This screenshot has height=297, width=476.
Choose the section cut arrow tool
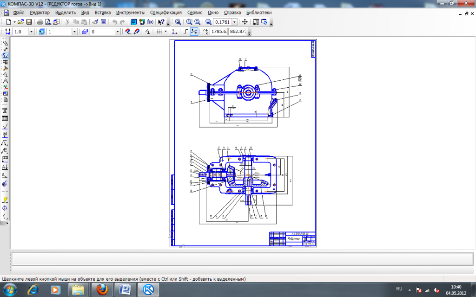5,167
